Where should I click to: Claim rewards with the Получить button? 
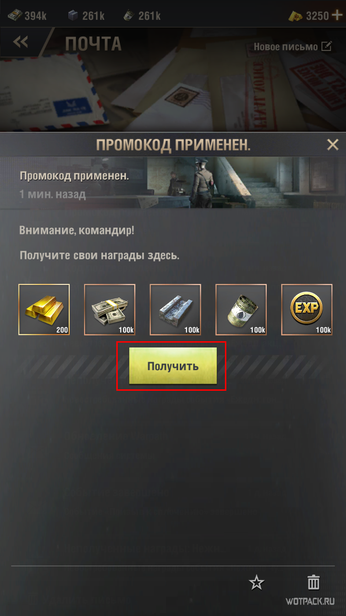(x=173, y=366)
